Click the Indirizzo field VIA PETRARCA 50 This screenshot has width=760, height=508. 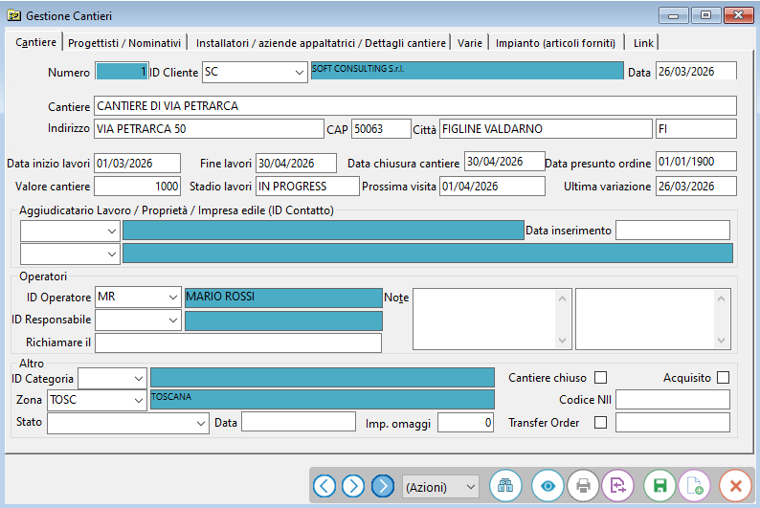209,129
